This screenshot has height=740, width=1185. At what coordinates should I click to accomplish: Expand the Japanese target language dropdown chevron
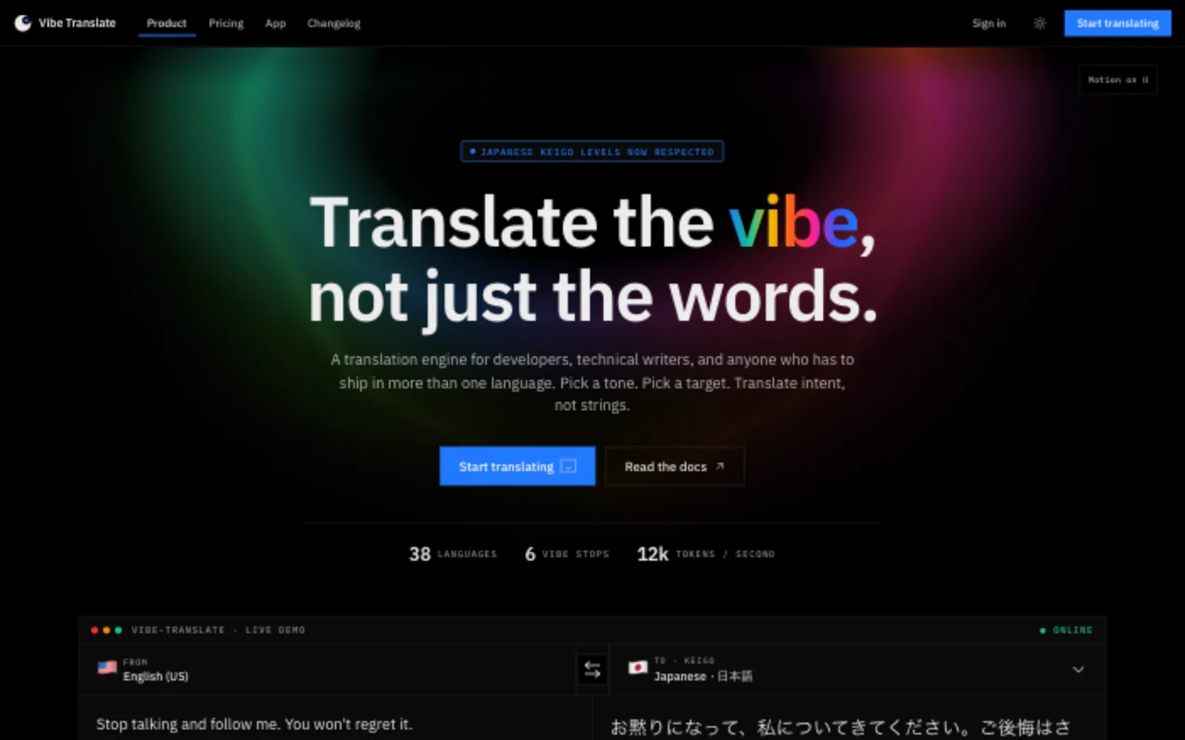click(x=1078, y=670)
